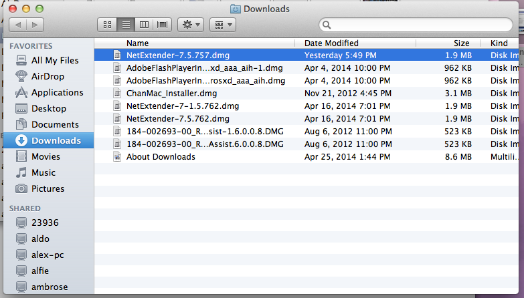Select About Downloads file
This screenshot has height=298, width=524.
click(307, 157)
